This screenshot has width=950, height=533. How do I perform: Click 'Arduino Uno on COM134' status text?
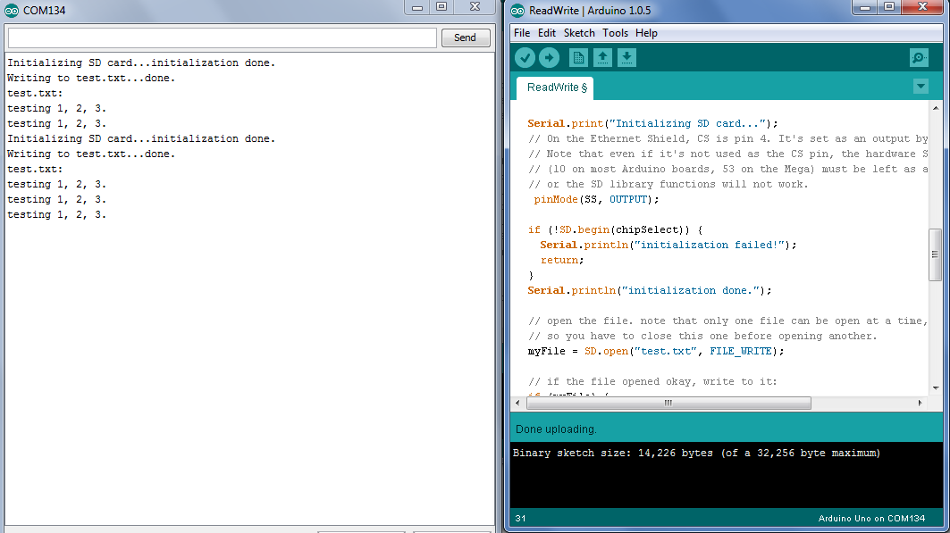point(871,519)
